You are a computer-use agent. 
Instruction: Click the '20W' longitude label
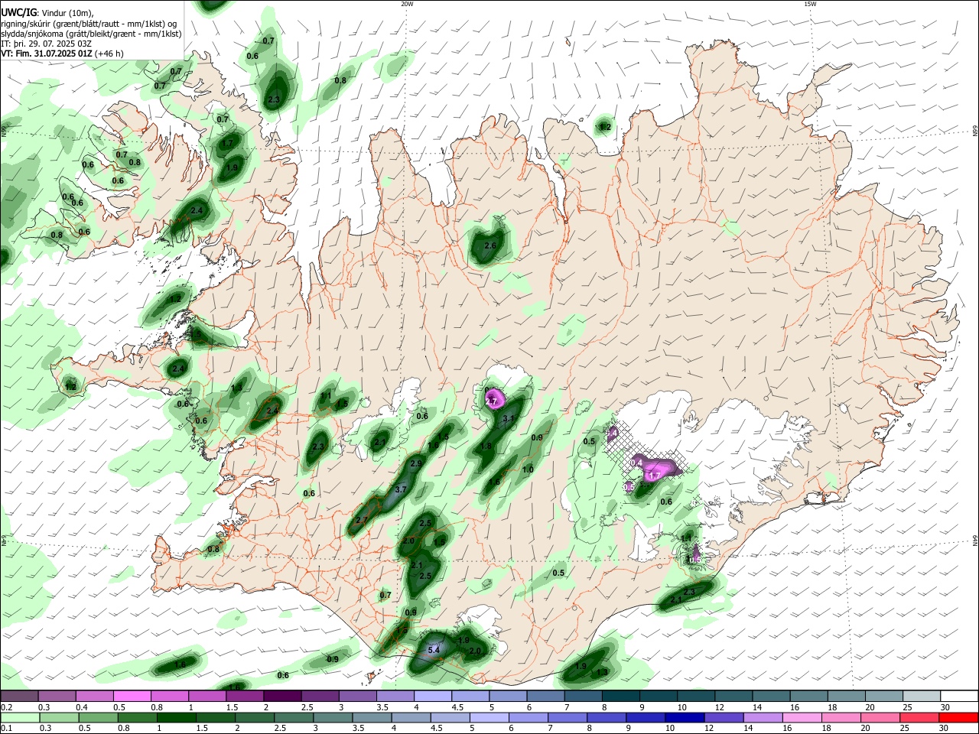407,4
